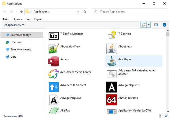Click the back navigation arrow
This screenshot has height=119, width=170.
coord(5,12)
